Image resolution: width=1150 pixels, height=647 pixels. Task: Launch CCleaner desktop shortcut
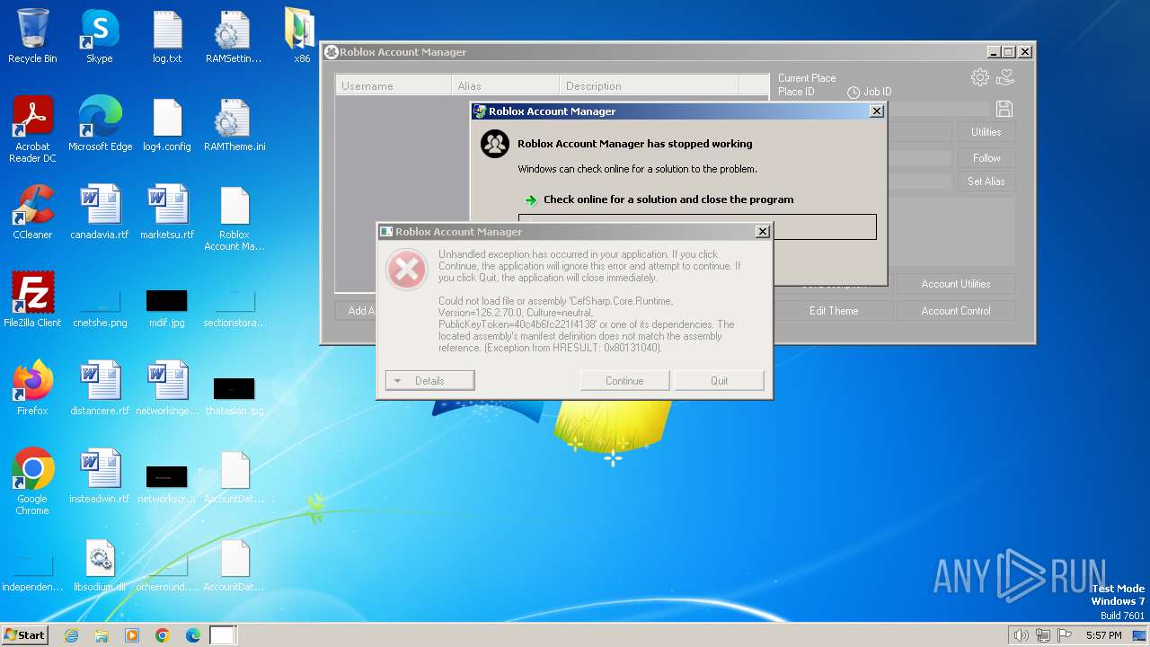[32, 211]
